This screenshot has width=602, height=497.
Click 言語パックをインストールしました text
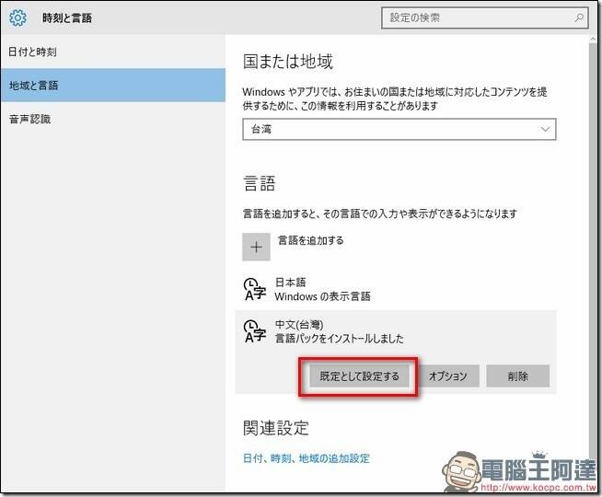tap(340, 339)
